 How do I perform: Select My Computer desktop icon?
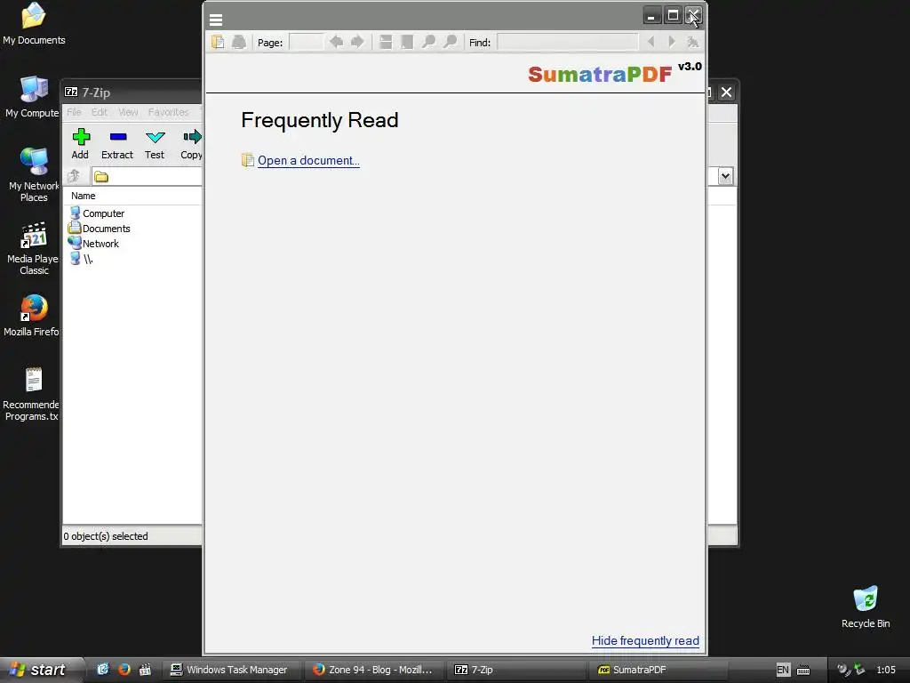pyautogui.click(x=33, y=97)
